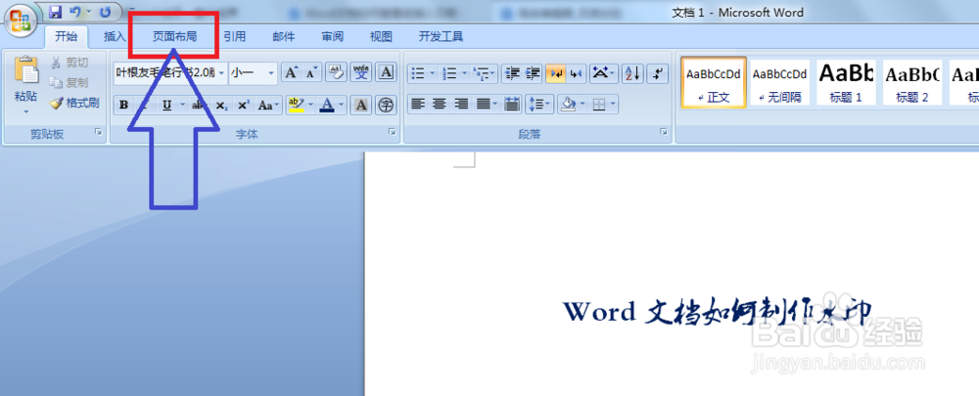Insert enclosed character 字 icon

click(x=387, y=106)
